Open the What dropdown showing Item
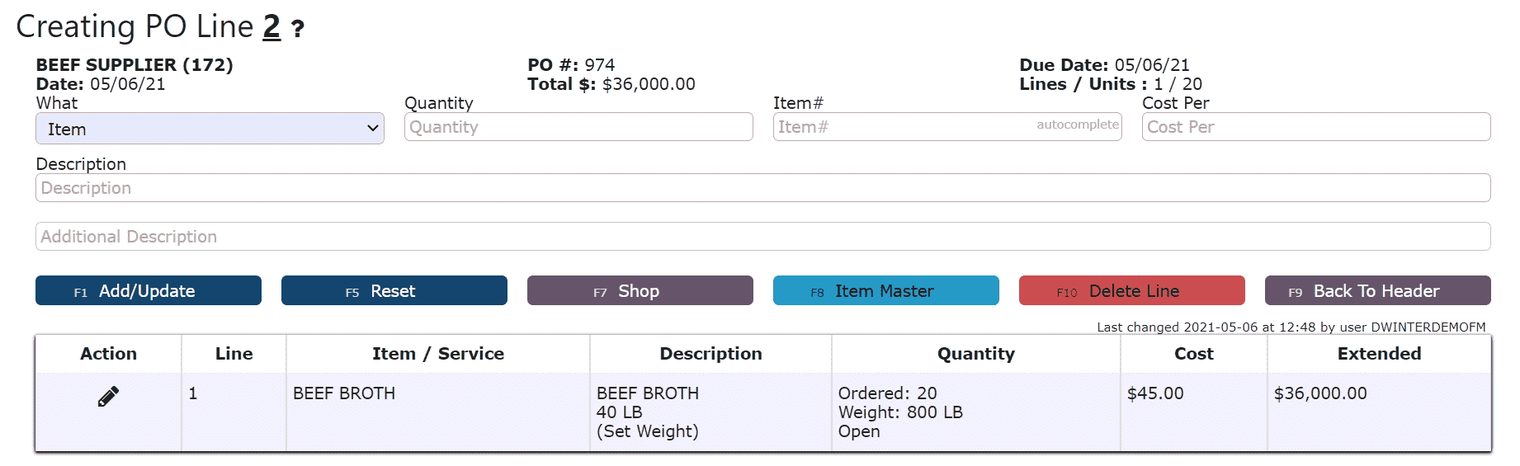 click(210, 129)
